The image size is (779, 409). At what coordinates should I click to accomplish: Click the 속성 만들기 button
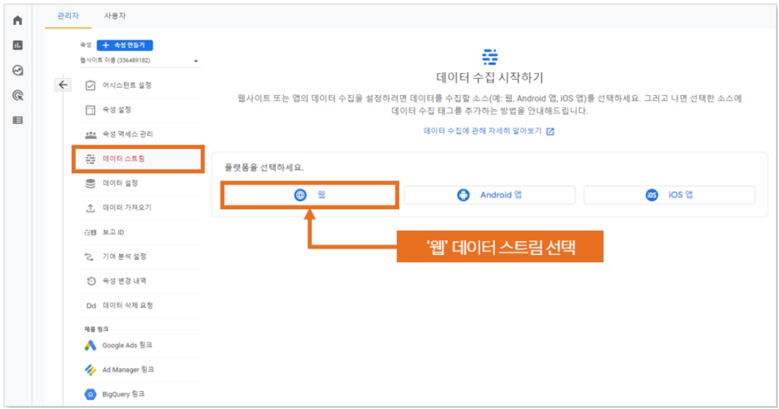[125, 45]
